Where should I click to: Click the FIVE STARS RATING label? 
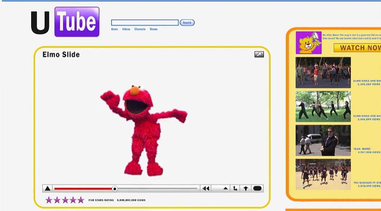click(x=101, y=200)
